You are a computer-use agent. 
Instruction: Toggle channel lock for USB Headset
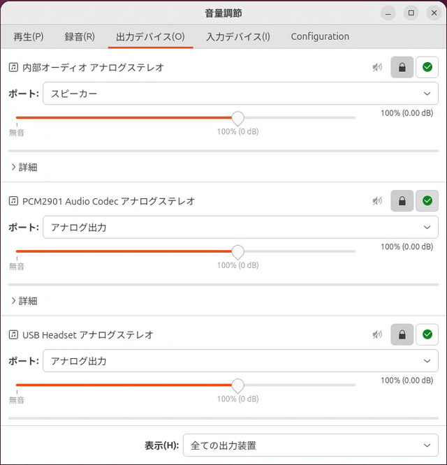tap(402, 335)
